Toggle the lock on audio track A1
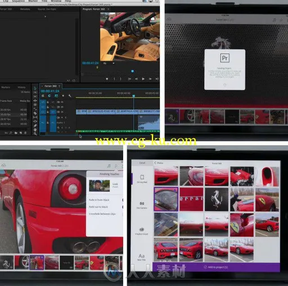This screenshot has width=288, height=286. pyautogui.click(x=48, y=122)
